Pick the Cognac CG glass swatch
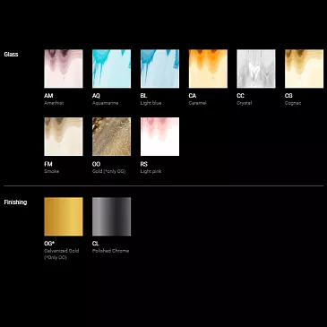The image size is (327, 327). coord(304,69)
